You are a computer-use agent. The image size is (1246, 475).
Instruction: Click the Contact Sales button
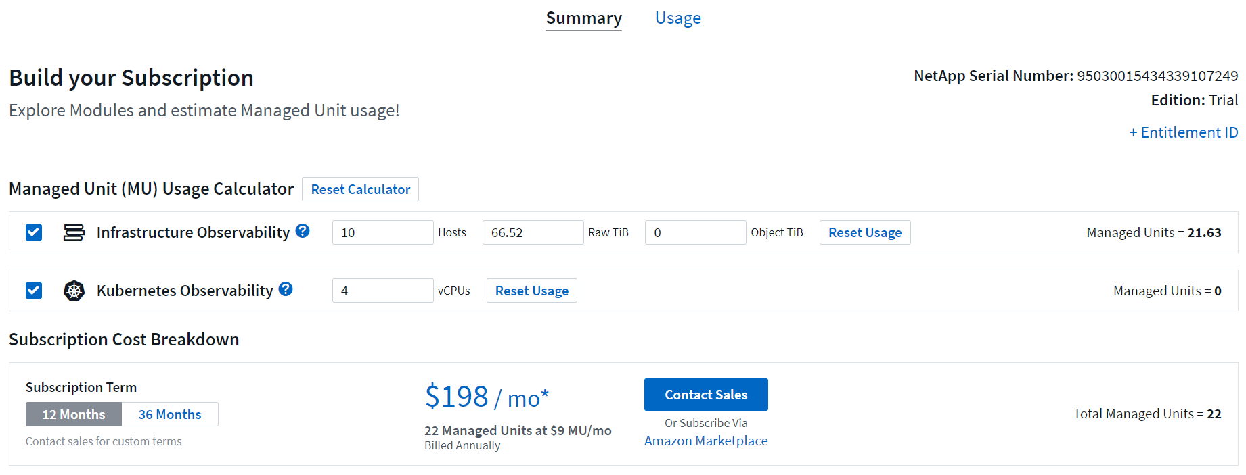point(706,395)
